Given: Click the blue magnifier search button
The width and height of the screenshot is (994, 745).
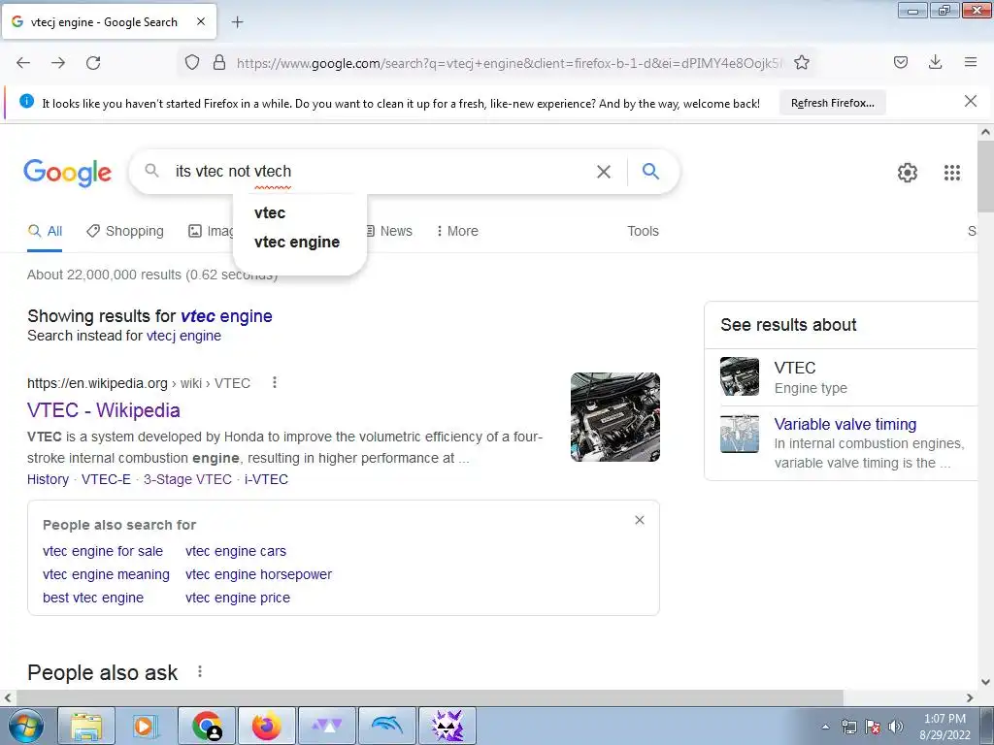Looking at the screenshot, I should pyautogui.click(x=650, y=171).
